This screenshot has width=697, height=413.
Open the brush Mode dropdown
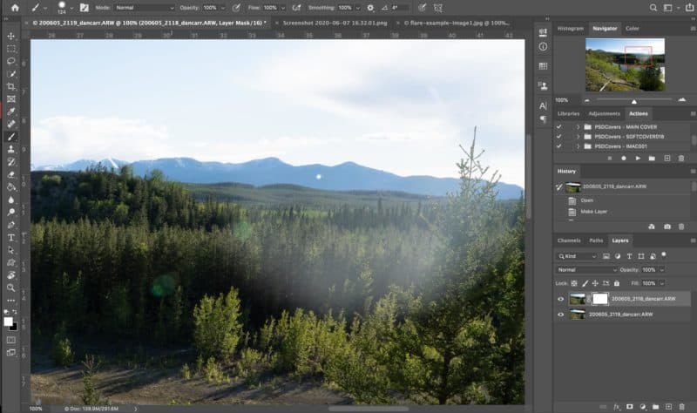(145, 8)
